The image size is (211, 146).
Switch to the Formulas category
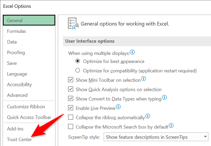tap(17, 31)
